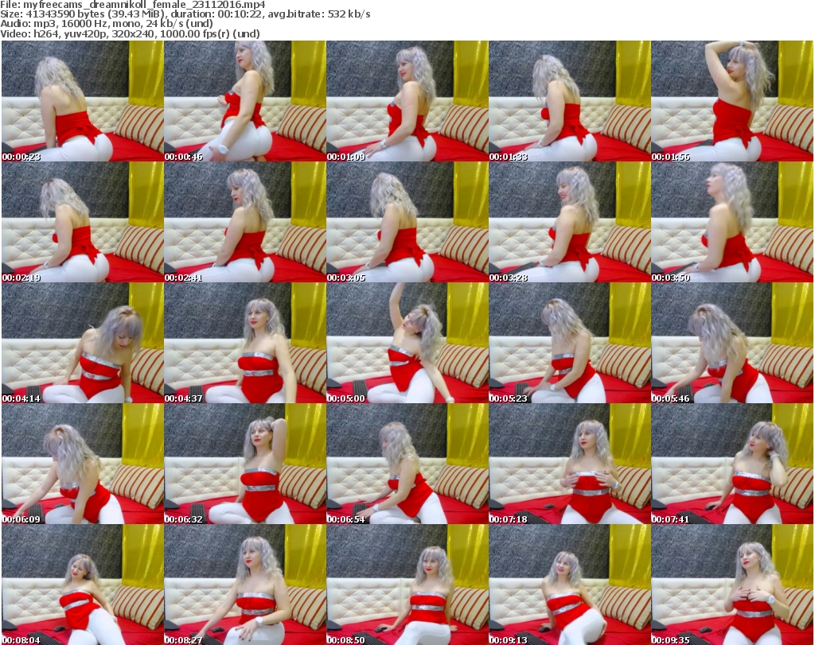
Task: Select the thumbnail frame at 00:05:46
Action: (732, 344)
